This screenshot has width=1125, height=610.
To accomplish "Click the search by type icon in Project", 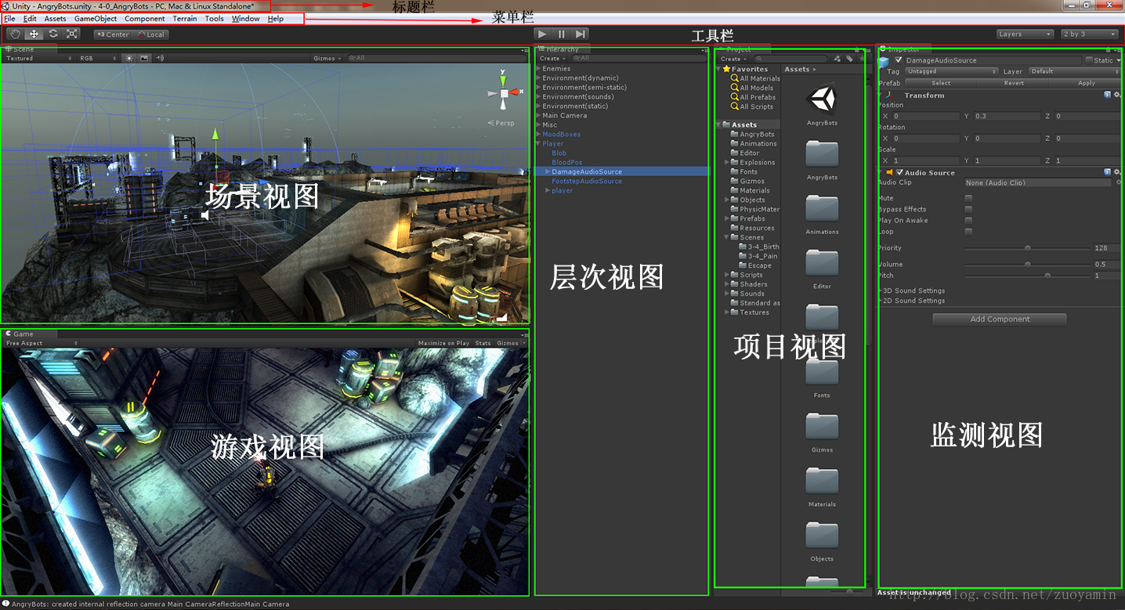I will [x=837, y=59].
